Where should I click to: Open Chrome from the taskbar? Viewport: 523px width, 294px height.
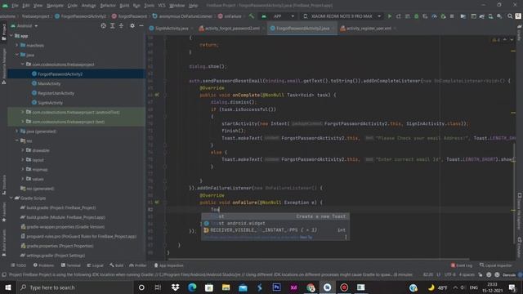pos(311,287)
